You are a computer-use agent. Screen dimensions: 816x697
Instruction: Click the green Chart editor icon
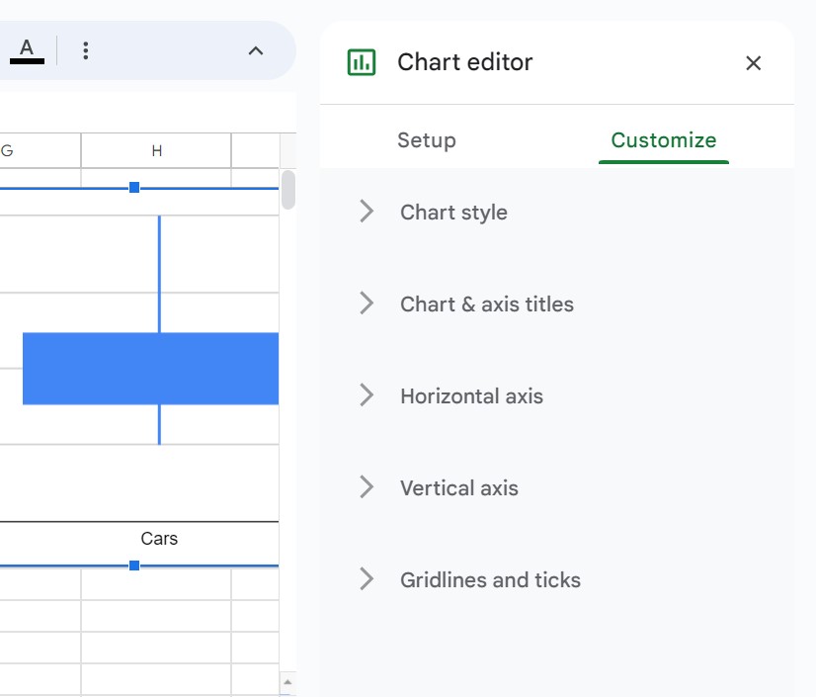click(x=362, y=62)
